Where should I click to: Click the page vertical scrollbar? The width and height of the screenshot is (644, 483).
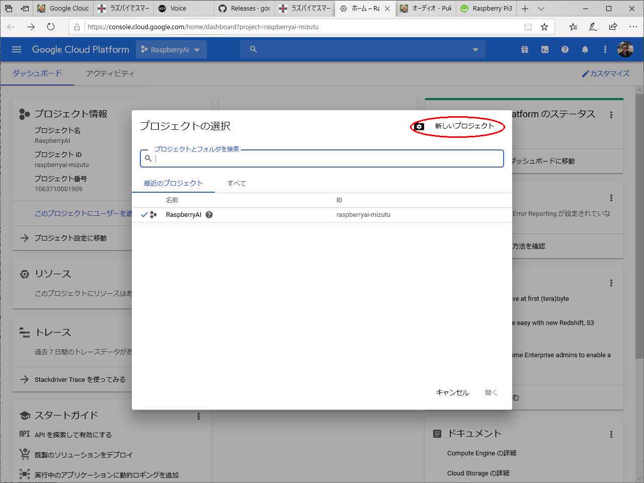[x=639, y=226]
